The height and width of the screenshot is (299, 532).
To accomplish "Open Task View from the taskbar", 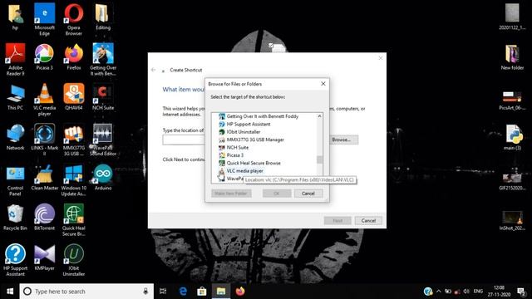I will tap(163, 292).
